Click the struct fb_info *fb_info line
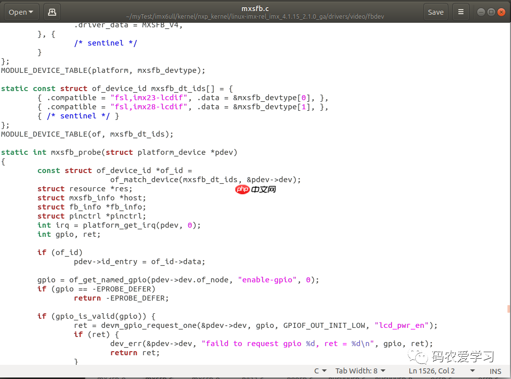 (92, 207)
